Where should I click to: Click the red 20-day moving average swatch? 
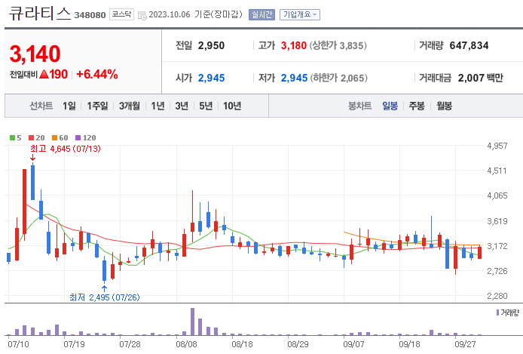click(x=32, y=137)
